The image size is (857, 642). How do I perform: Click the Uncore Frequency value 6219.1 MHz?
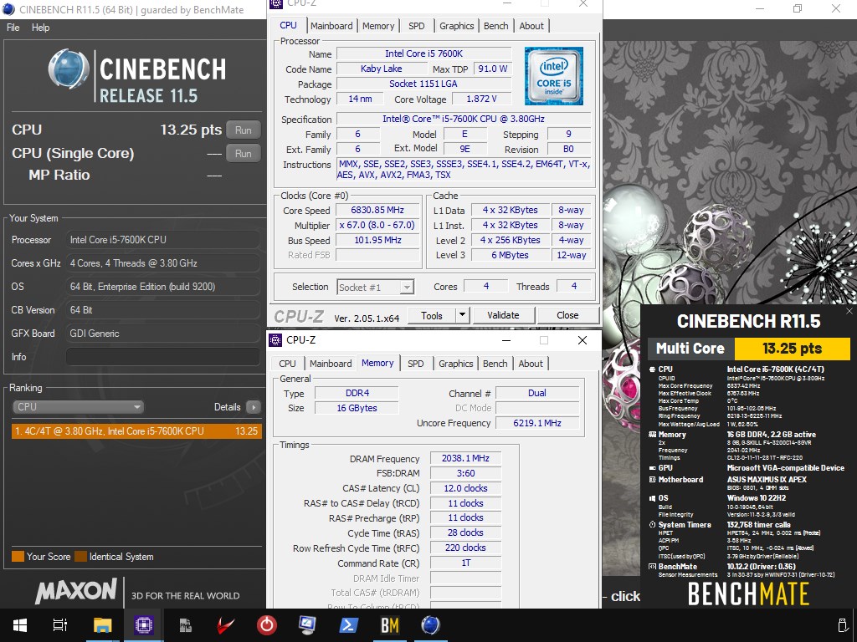(537, 423)
